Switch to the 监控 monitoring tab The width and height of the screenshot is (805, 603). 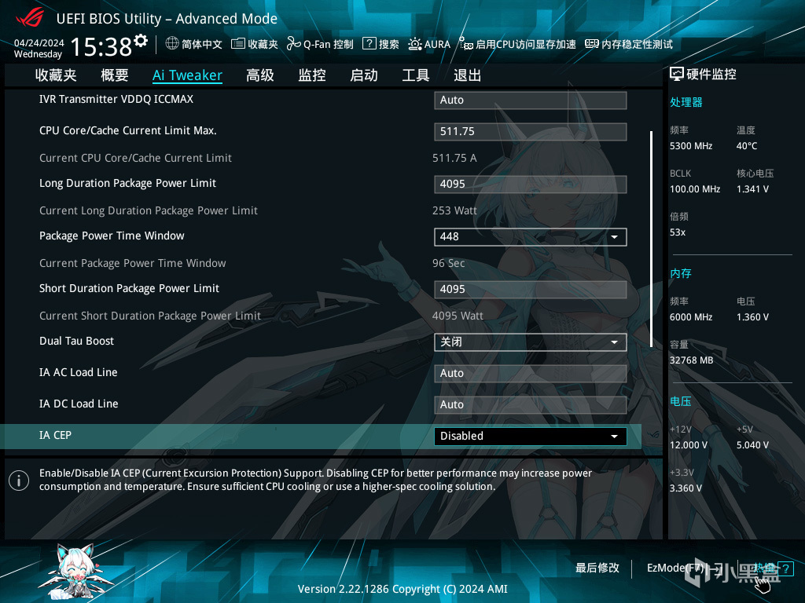[x=311, y=75]
